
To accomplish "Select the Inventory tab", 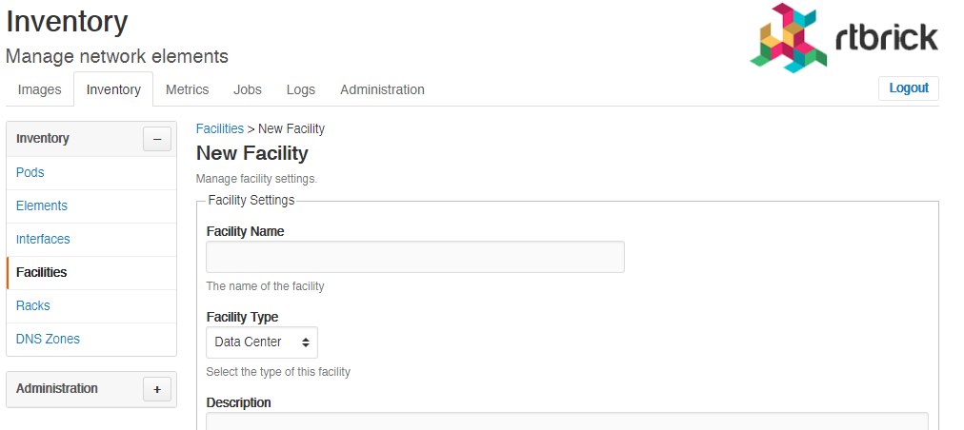I will (113, 89).
